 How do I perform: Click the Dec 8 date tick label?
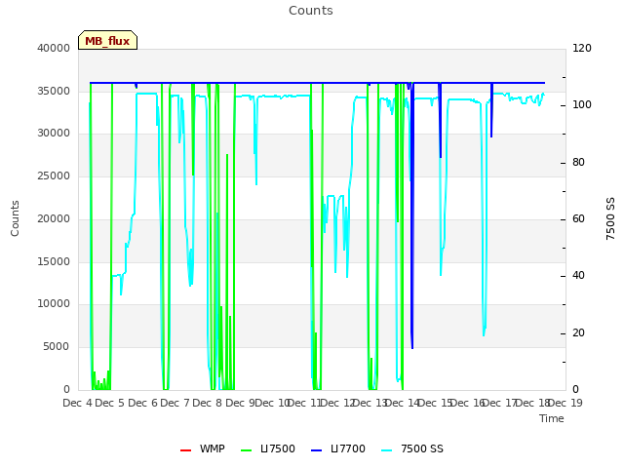coord(208,403)
